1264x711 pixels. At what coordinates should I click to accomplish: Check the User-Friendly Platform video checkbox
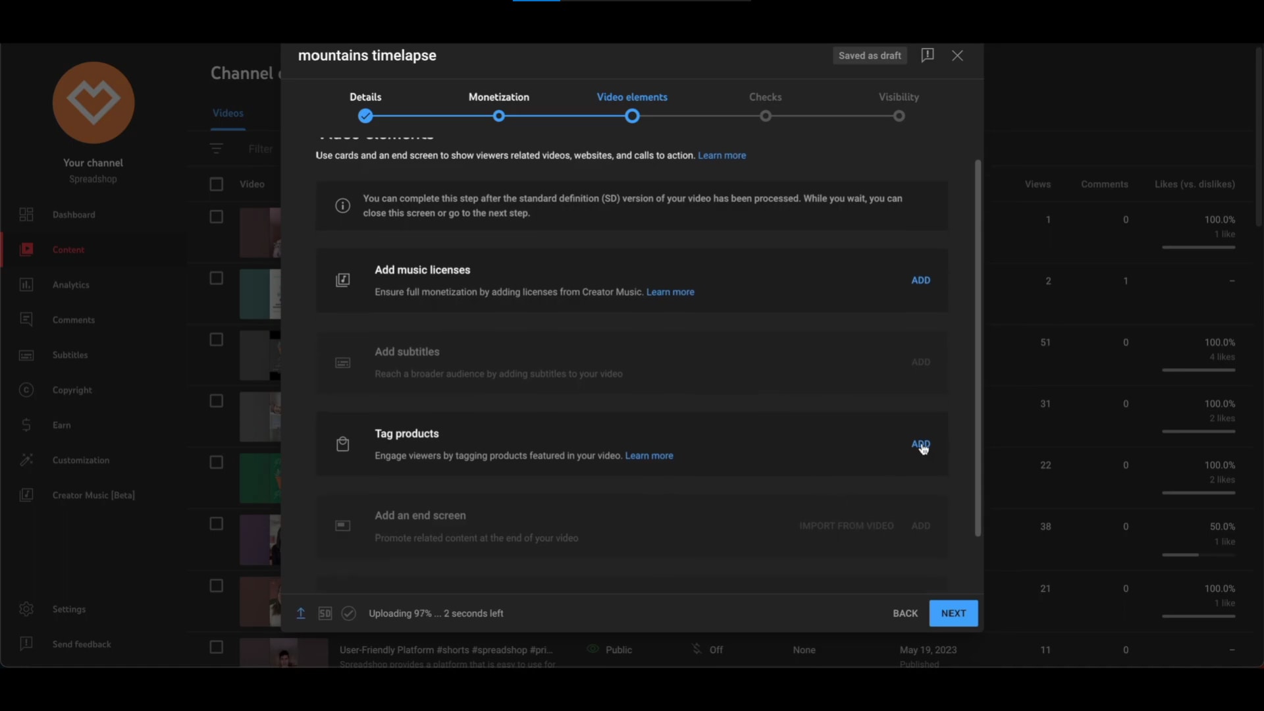tap(217, 647)
